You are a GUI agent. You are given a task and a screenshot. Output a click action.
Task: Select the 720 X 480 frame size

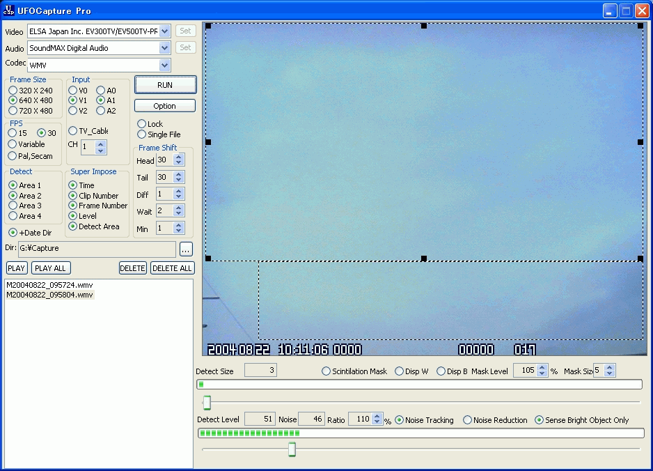(x=13, y=111)
